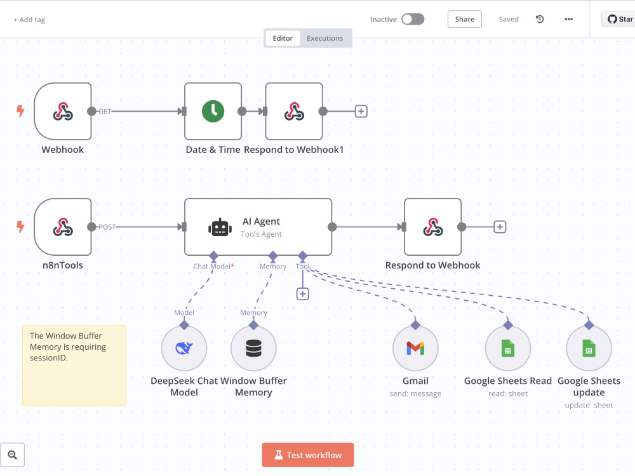635x476 pixels.
Task: Switch to the Executions tab
Action: coord(324,38)
